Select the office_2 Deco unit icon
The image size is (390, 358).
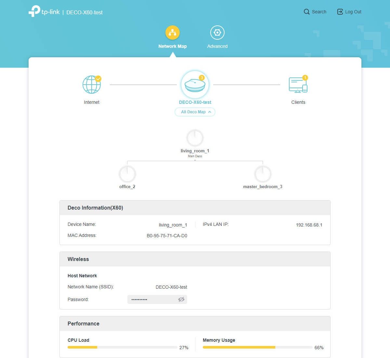click(127, 174)
